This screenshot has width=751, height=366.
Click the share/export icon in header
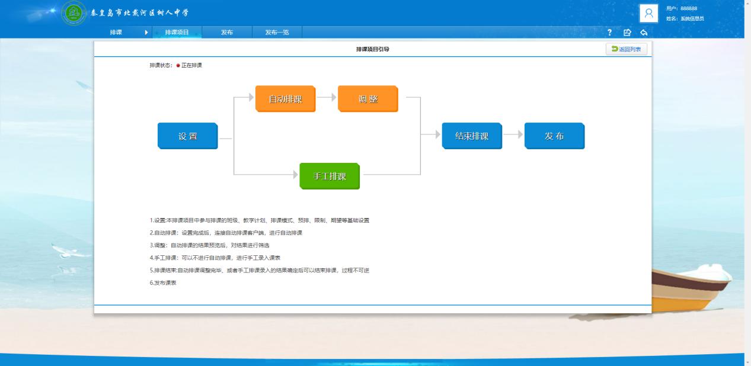(x=627, y=33)
